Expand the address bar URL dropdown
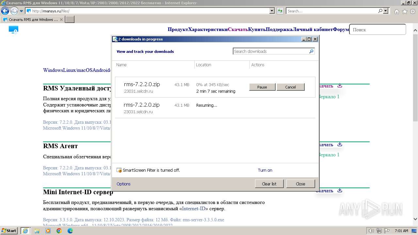 [272, 11]
